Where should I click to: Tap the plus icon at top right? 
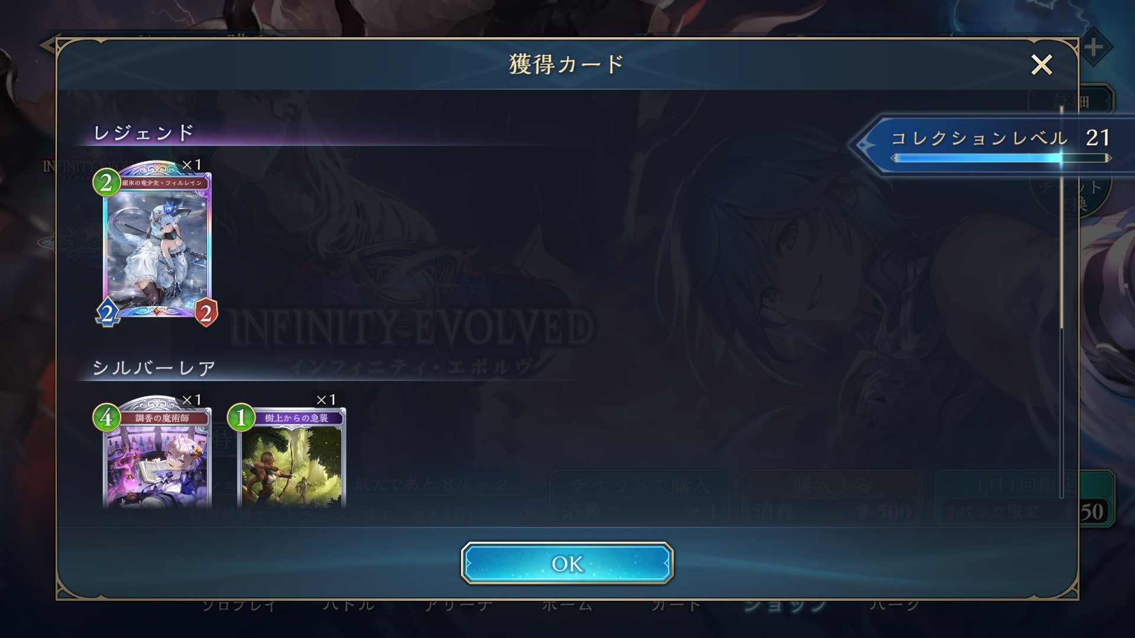click(x=1094, y=47)
